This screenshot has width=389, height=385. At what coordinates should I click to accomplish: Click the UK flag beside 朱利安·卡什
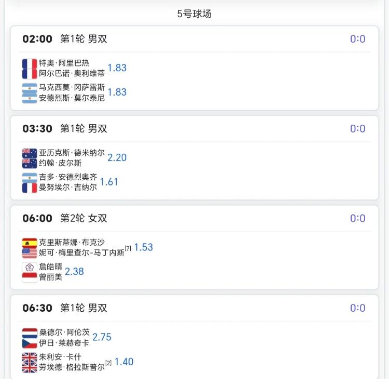[x=30, y=357]
